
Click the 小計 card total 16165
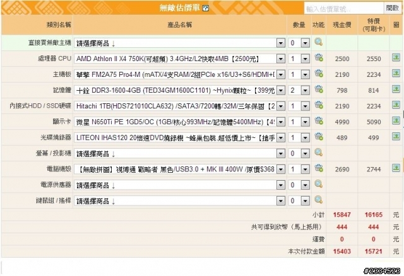(374, 215)
